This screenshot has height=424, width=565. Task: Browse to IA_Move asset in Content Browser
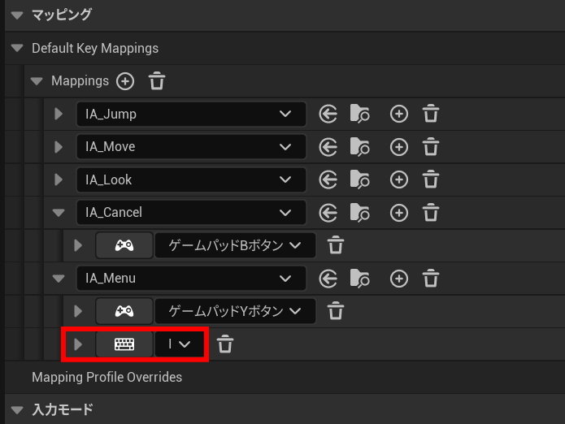pos(359,147)
